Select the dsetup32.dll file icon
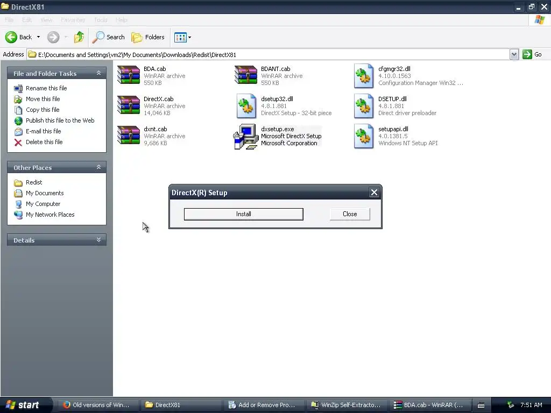 [x=246, y=106]
